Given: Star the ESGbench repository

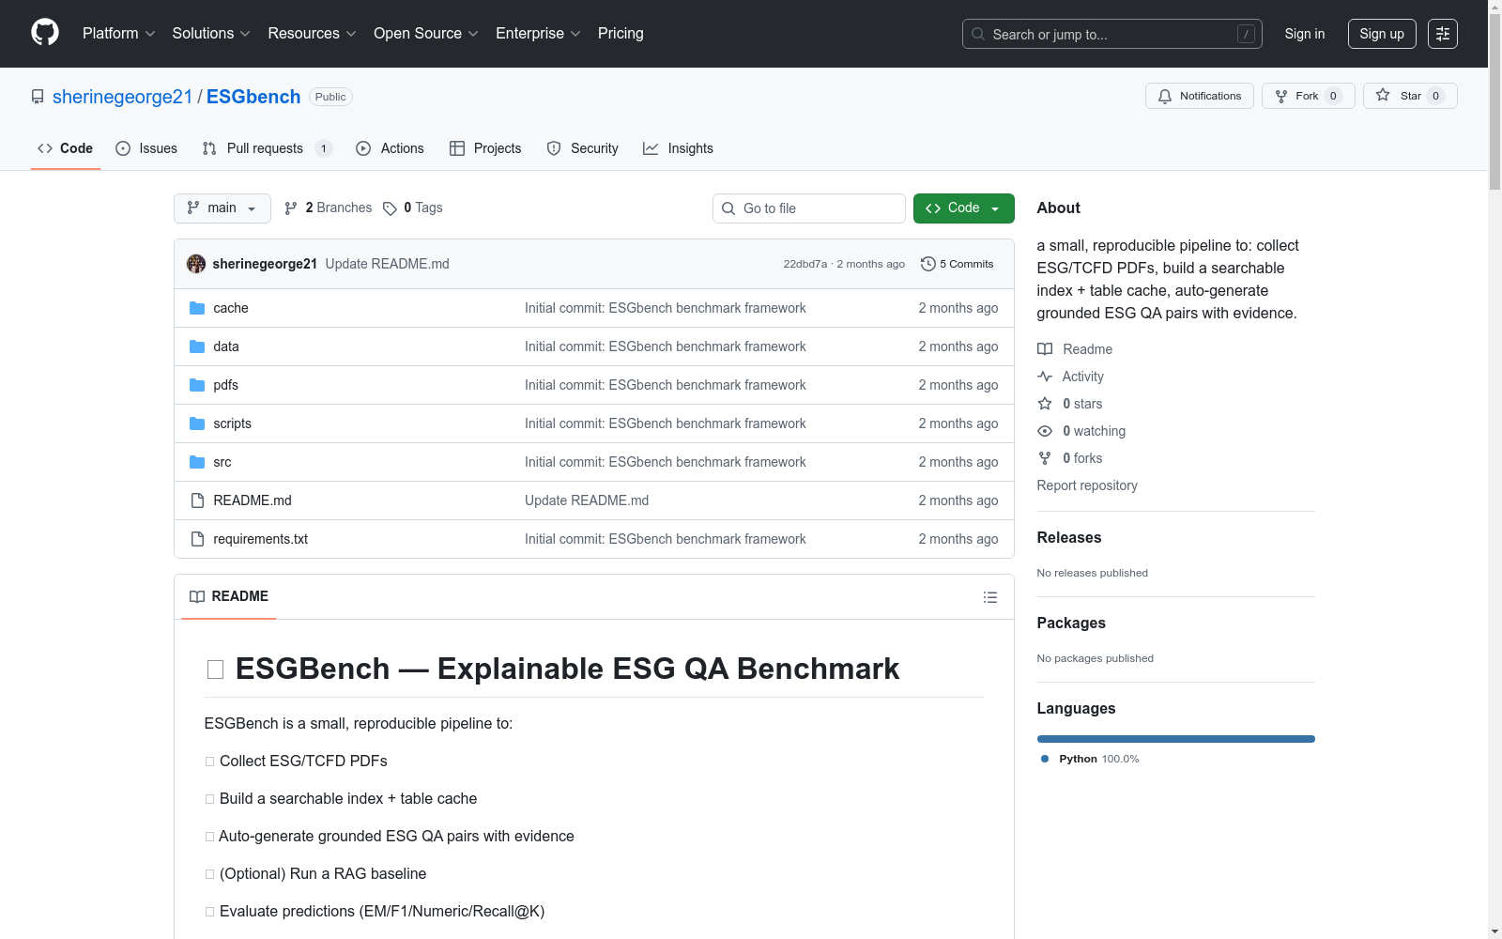Looking at the screenshot, I should (1410, 96).
